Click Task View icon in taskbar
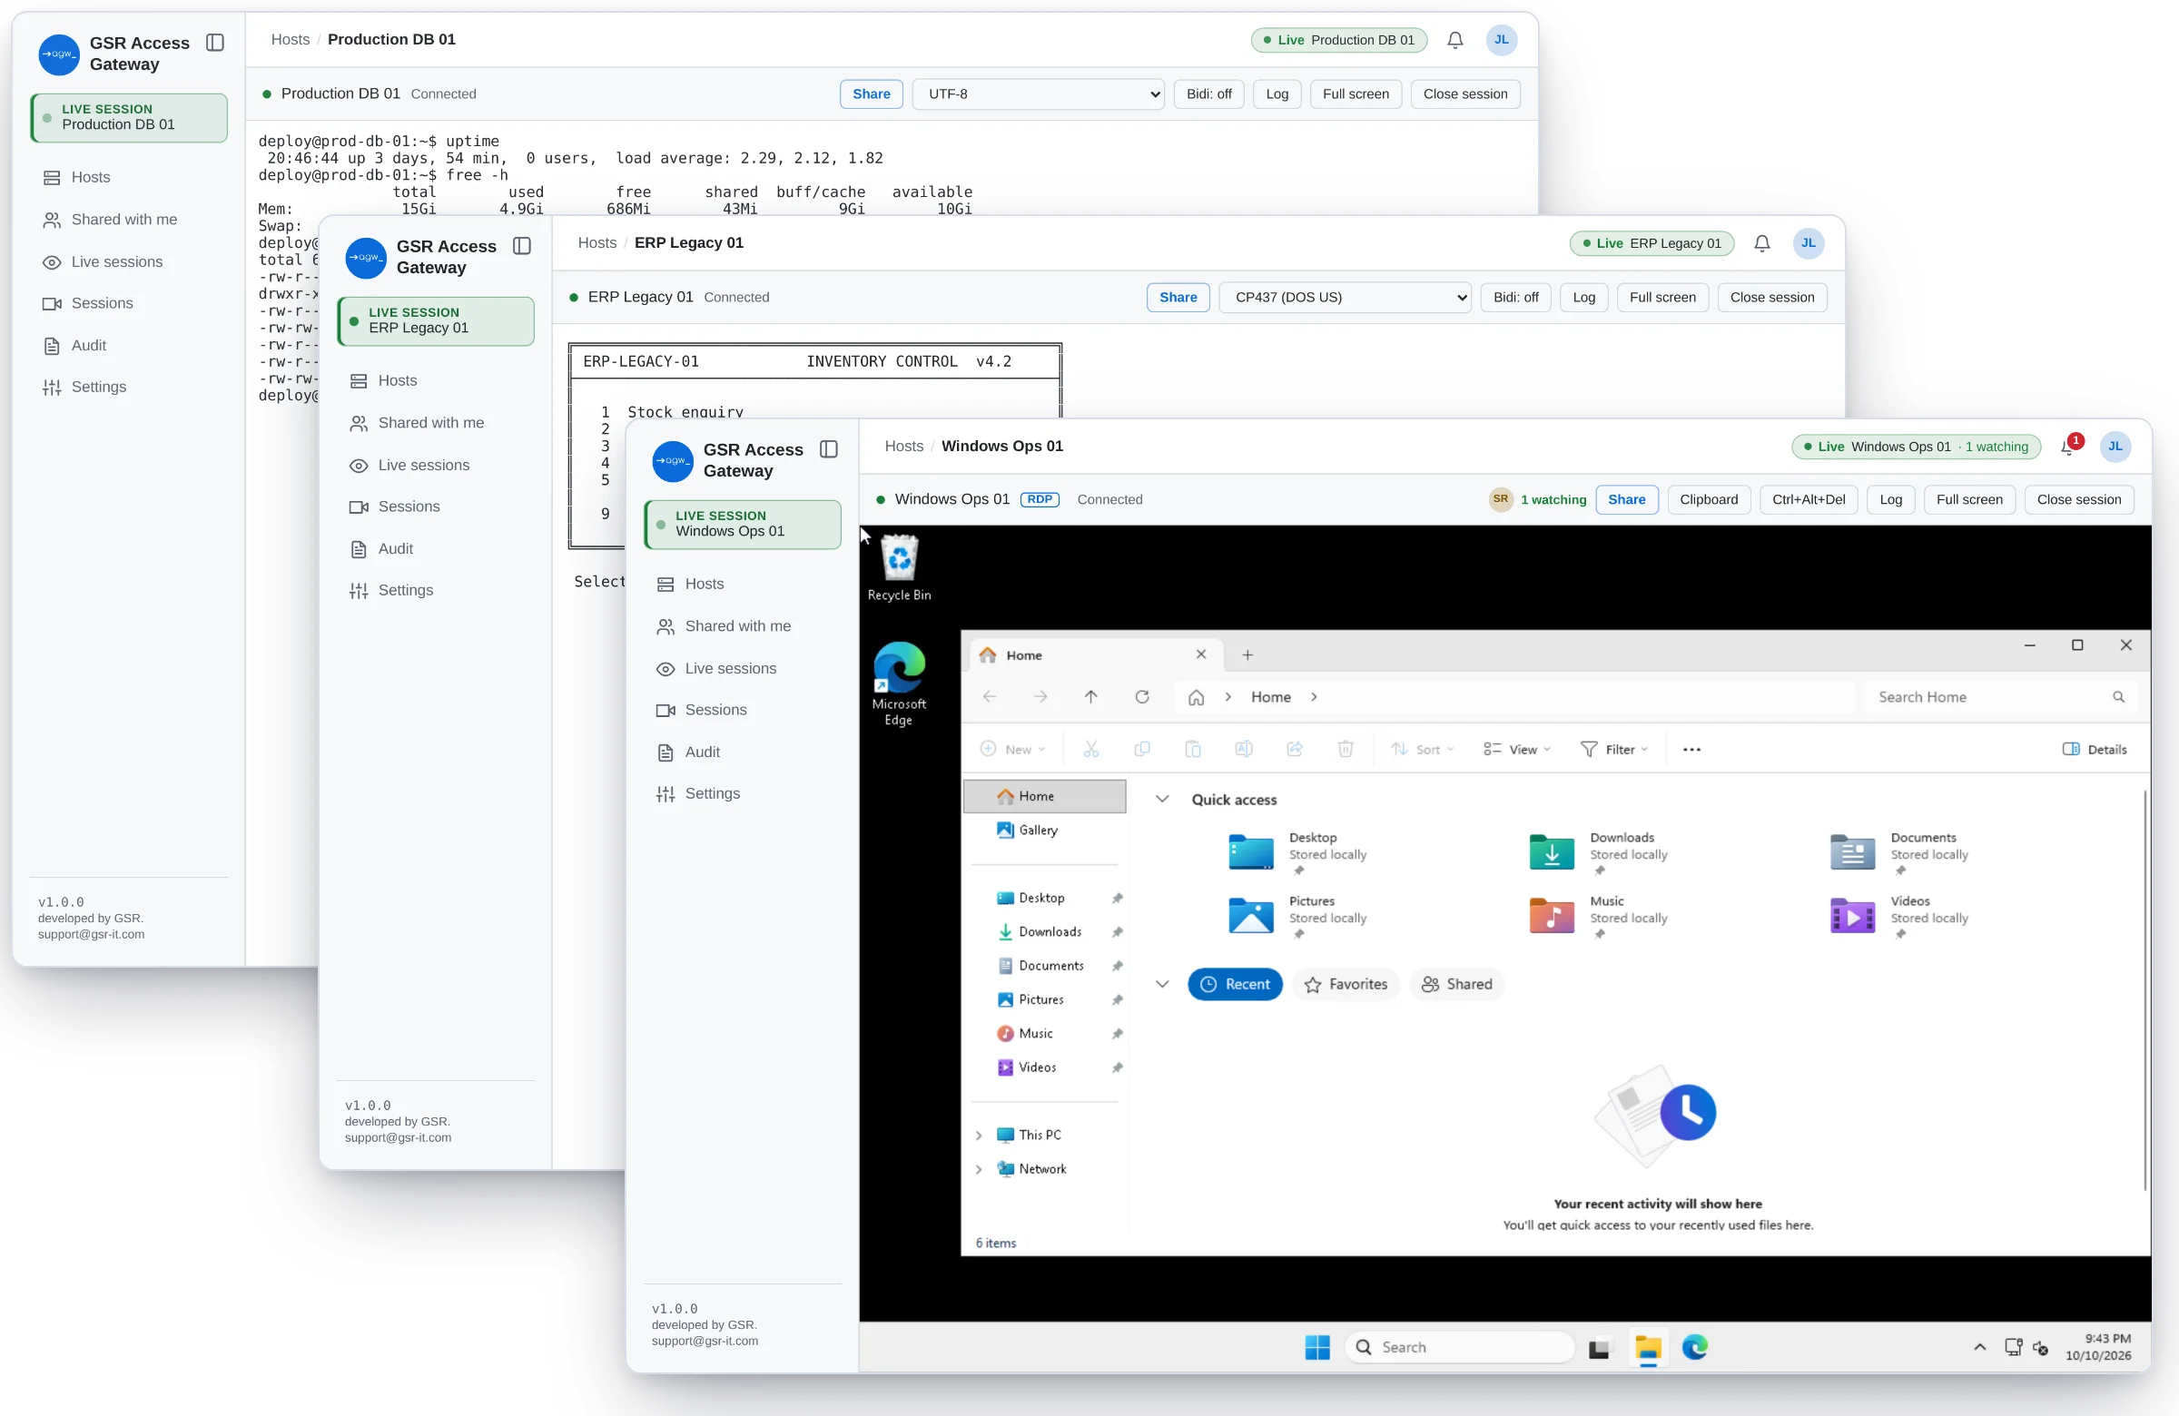This screenshot has width=2179, height=1416. (1599, 1347)
